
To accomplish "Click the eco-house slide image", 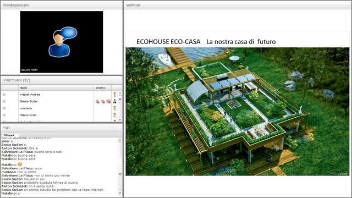I will (238, 111).
